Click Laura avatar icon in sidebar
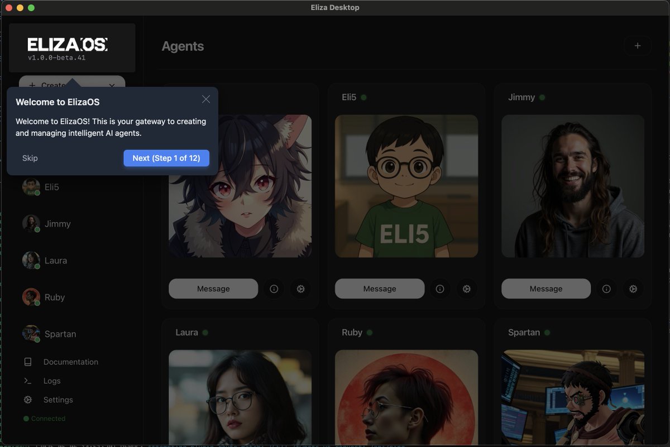 click(31, 261)
